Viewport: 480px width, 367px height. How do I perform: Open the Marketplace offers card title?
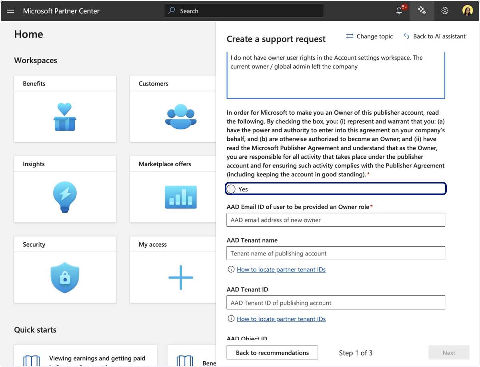(x=165, y=164)
